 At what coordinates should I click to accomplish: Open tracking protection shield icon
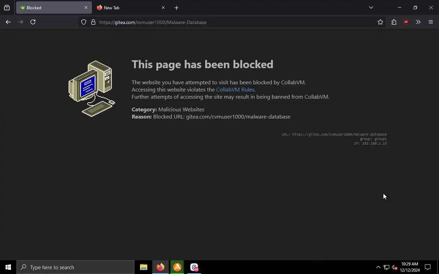[x=84, y=22]
